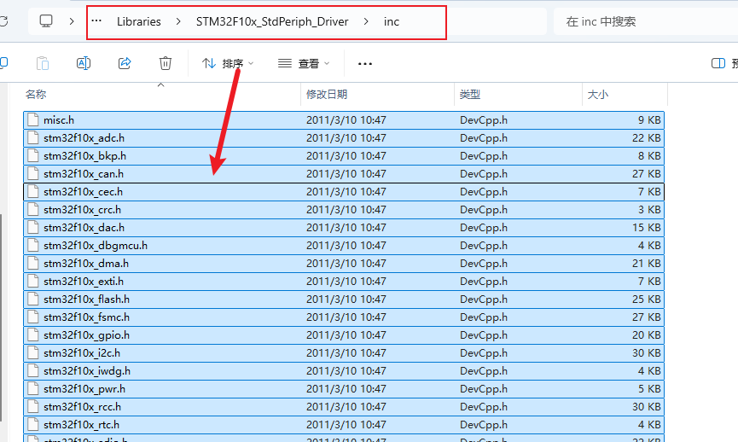Click the file icon of misc.h
This screenshot has height=442, width=738.
[33, 120]
